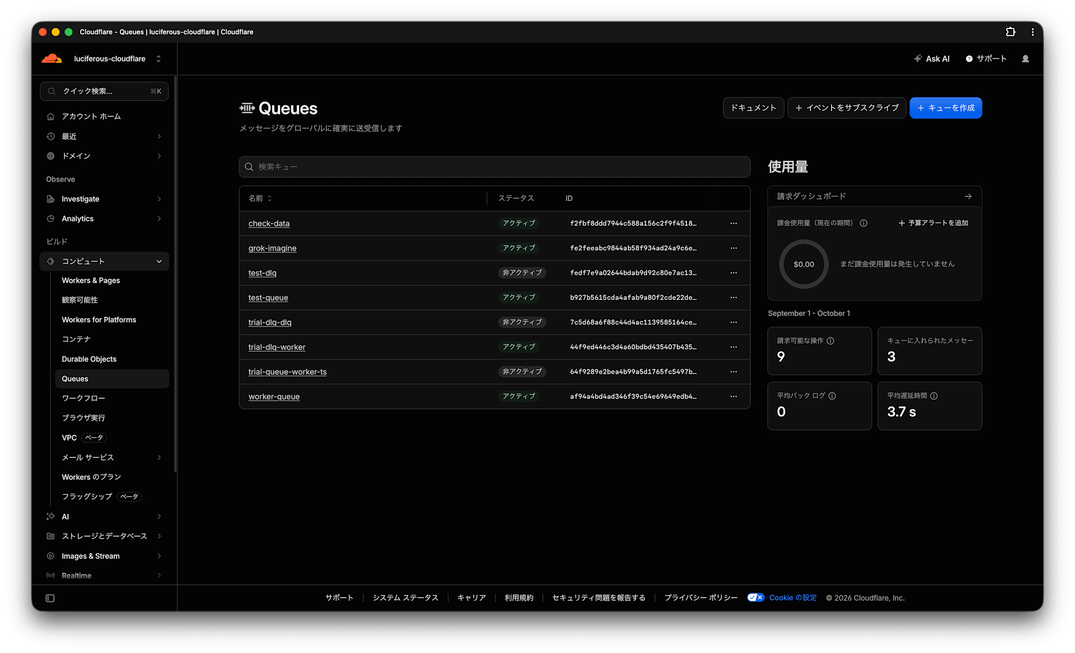Click the セキュリティ問題を報告する footer link
Image resolution: width=1075 pixels, height=653 pixels.
point(599,598)
